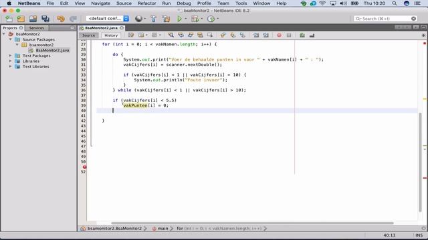This screenshot has width=428, height=240.
Task: Open the Tools menu
Action: (241, 3)
